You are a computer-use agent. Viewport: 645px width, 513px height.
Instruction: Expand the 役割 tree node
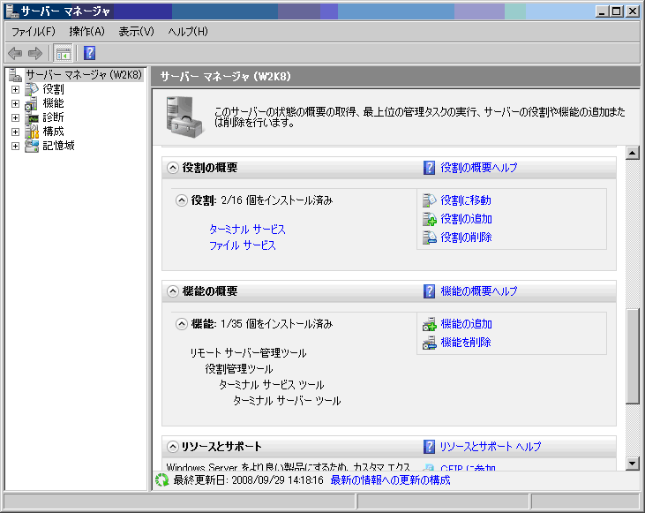[x=15, y=89]
